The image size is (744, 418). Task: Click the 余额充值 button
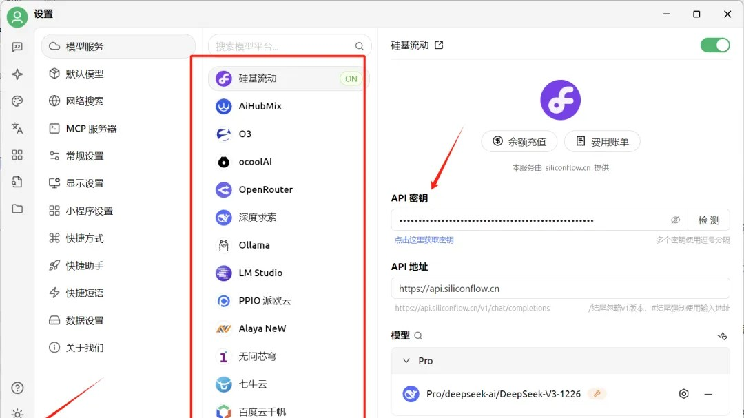[x=519, y=141]
